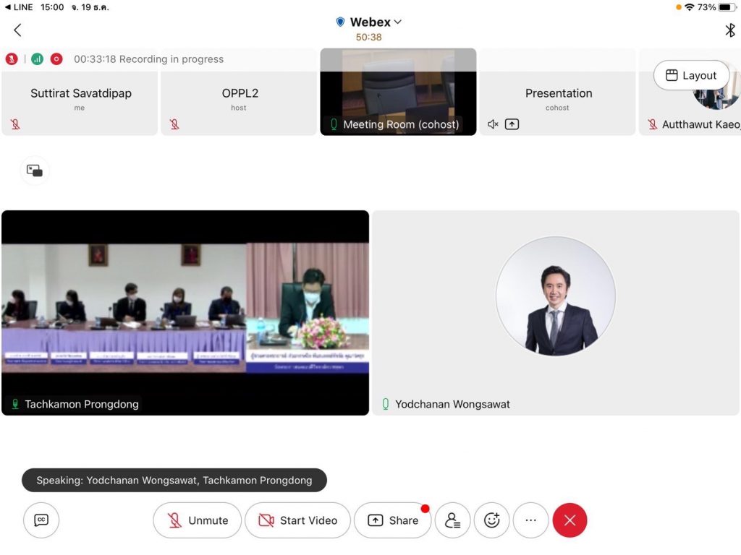Tap the picture-in-picture view icon
This screenshot has height=555, width=741.
click(x=35, y=171)
